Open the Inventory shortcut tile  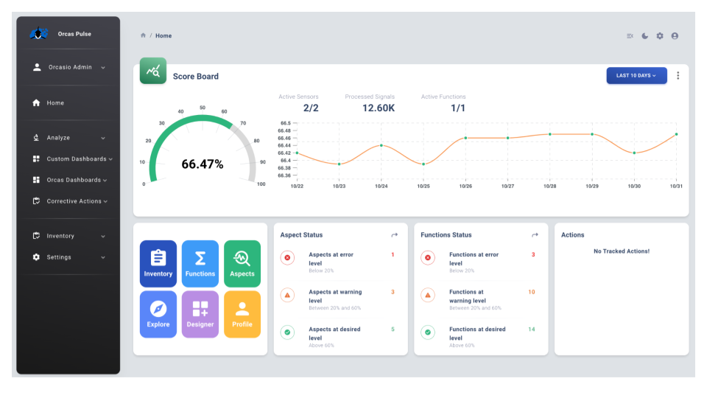(158, 263)
